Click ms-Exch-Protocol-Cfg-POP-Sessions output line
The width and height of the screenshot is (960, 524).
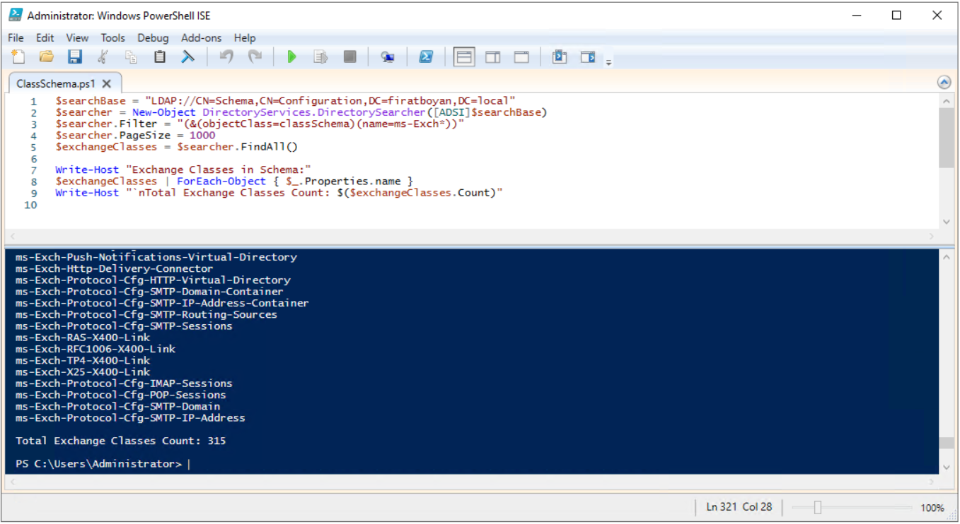point(121,395)
